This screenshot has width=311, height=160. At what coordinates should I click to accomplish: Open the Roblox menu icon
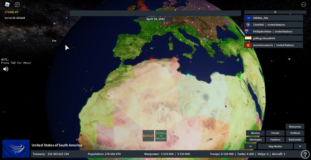pyautogui.click(x=7, y=5)
